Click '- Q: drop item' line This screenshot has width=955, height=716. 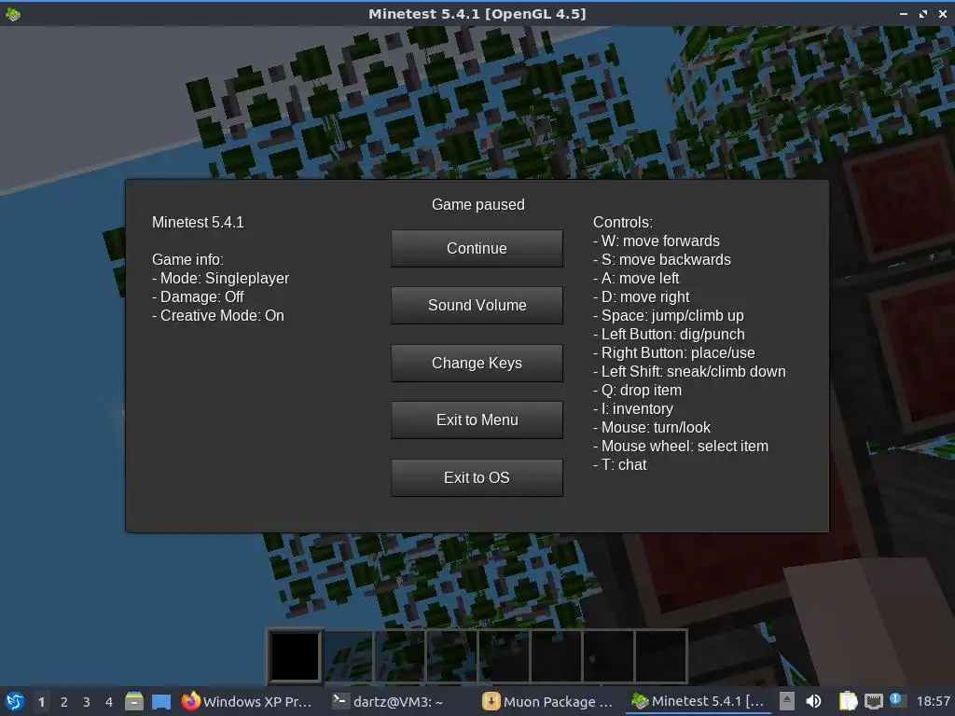[x=638, y=391]
